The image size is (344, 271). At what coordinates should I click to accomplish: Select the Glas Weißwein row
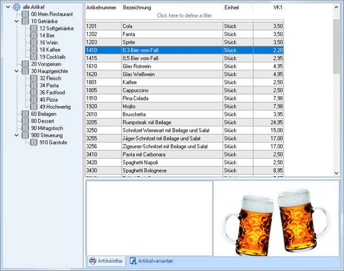pos(184,74)
